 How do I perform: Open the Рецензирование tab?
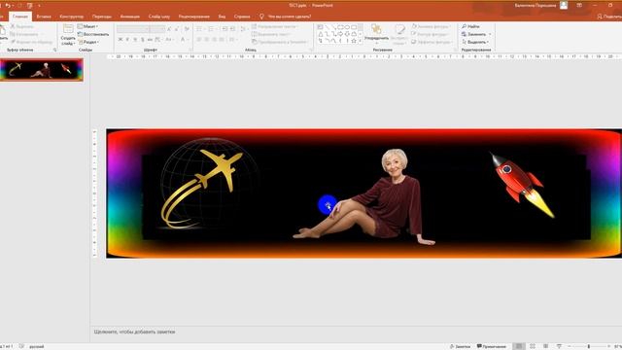[194, 17]
